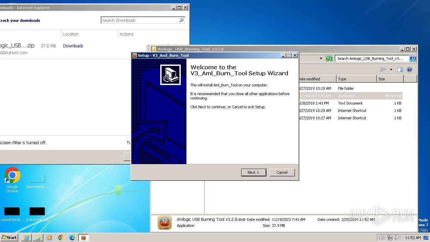Expand the views options dropdown arrow
Viewport: 430px width, 242px height.
coord(391,70)
